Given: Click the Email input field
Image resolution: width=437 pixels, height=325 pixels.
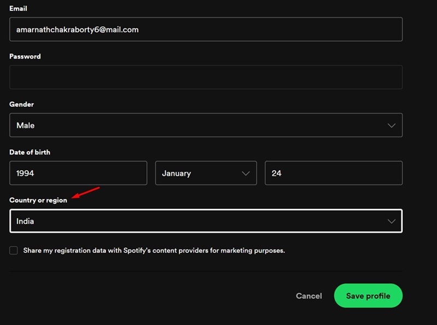Looking at the screenshot, I should coord(206,30).
